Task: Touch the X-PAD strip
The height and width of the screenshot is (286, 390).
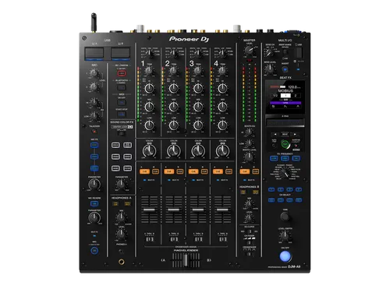Action: pyautogui.click(x=285, y=122)
